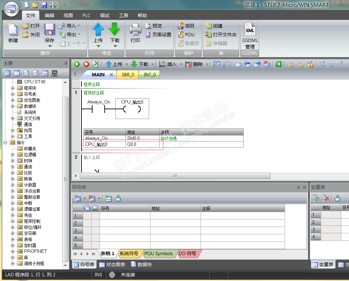Click symbol cell in row 1 of symbol table
Screen dimensions: 349x281
click(125, 215)
